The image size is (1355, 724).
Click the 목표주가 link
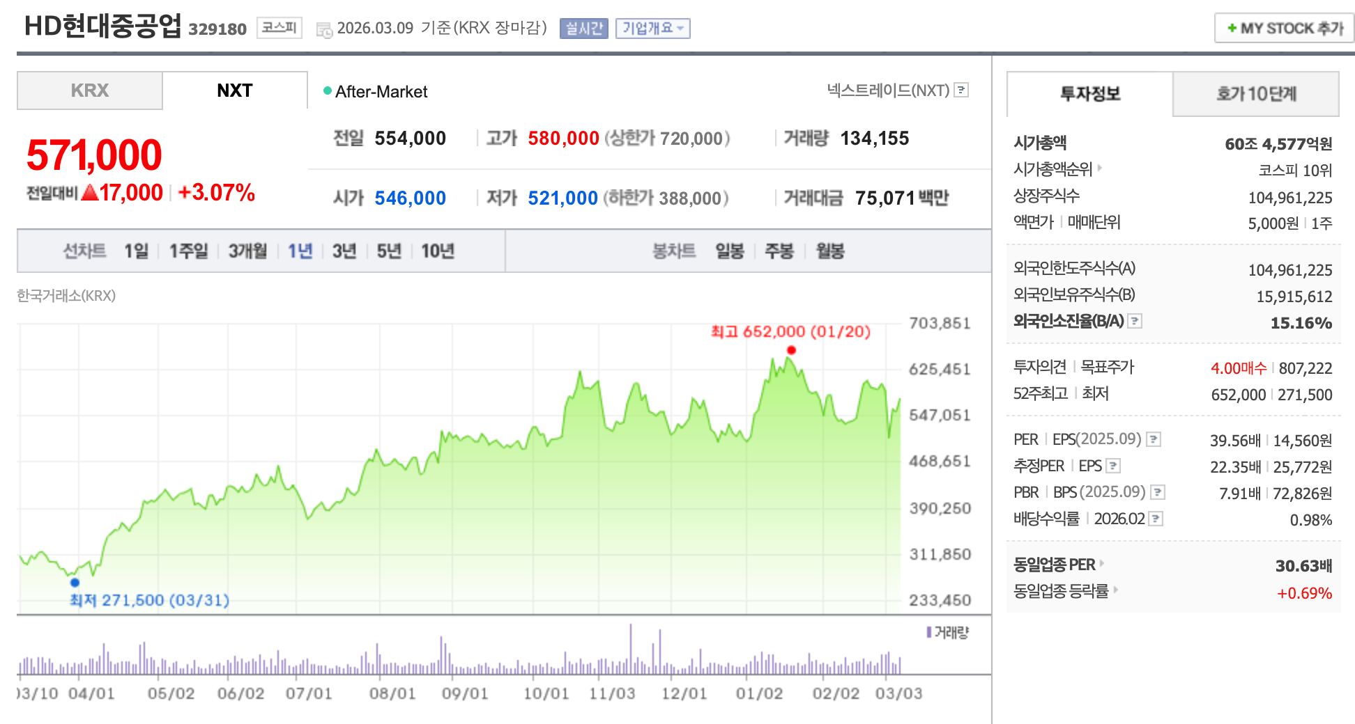click(1108, 367)
